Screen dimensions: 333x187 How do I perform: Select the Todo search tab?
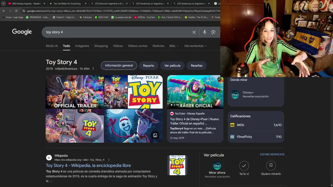pyautogui.click(x=66, y=46)
